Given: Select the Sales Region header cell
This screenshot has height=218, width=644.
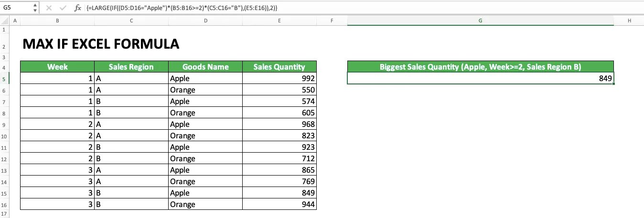Looking at the screenshot, I should 131,67.
